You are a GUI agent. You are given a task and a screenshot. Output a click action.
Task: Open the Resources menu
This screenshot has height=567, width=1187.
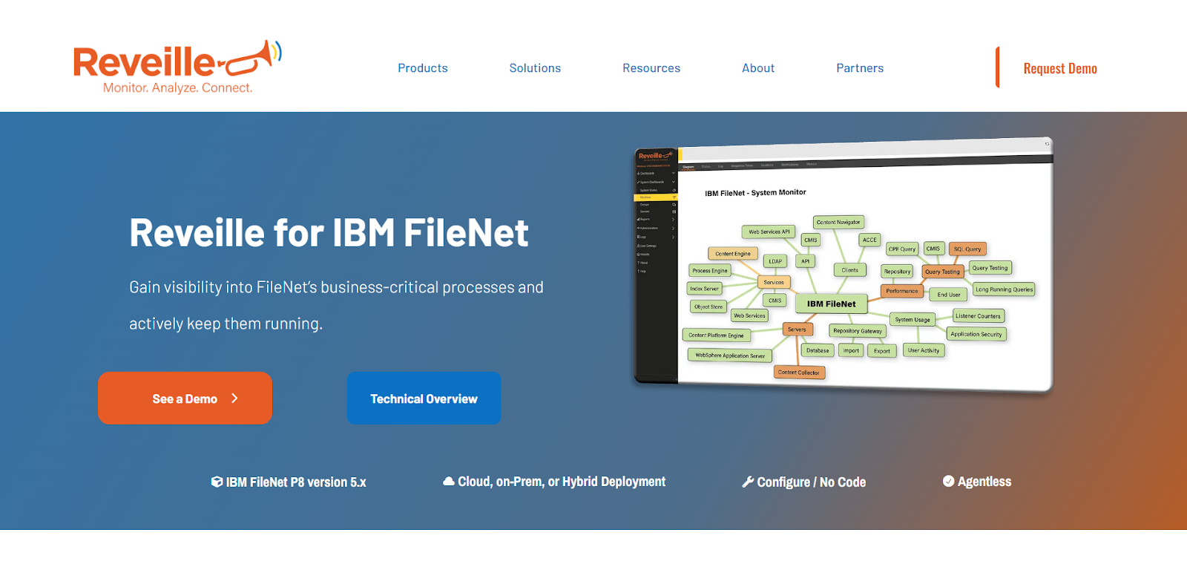[x=651, y=68]
